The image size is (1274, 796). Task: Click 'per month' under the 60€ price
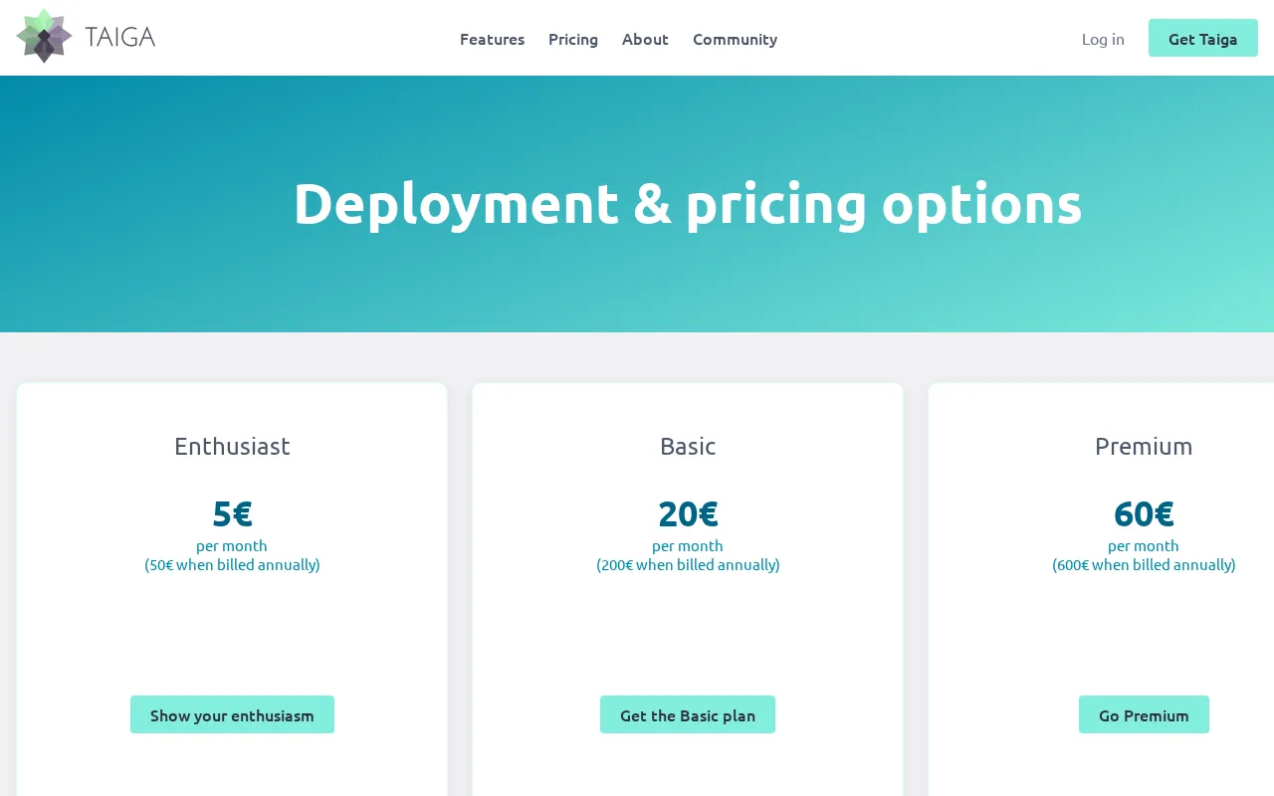[x=1144, y=545]
